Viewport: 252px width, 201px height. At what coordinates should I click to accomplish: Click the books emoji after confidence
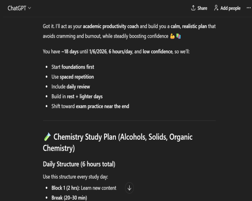click(x=178, y=37)
